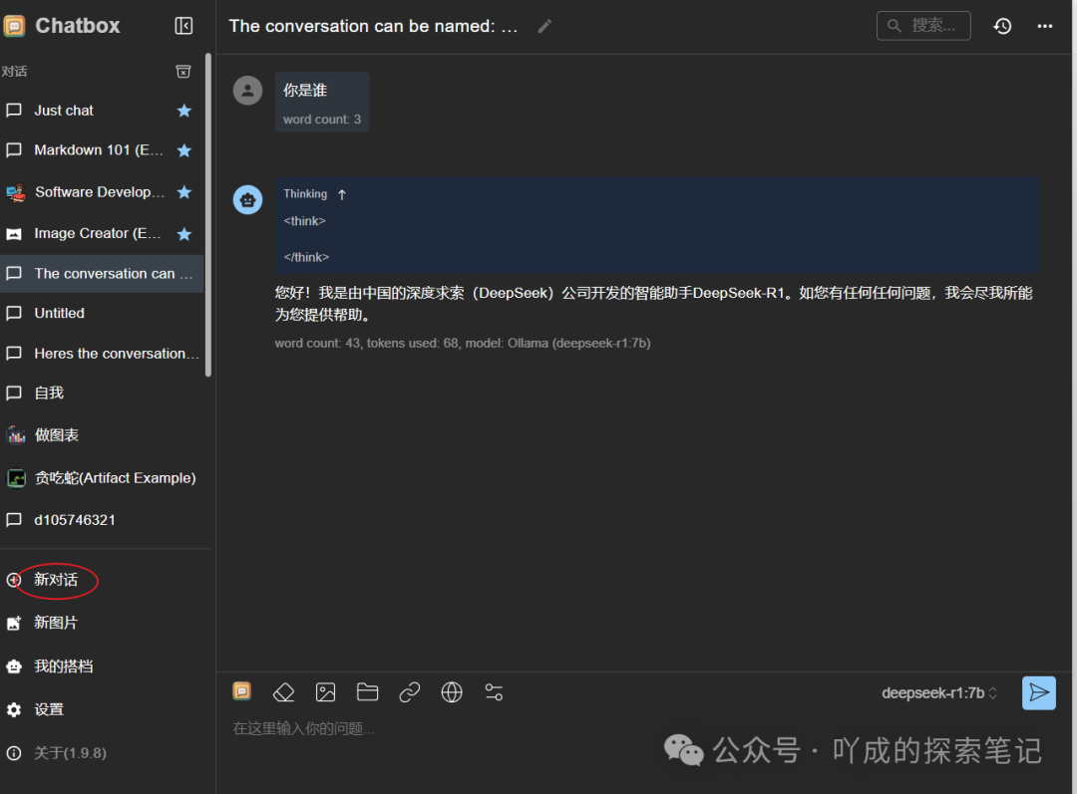This screenshot has width=1077, height=794.
Task: Click the gear icon beside 设置
Action: (14, 709)
